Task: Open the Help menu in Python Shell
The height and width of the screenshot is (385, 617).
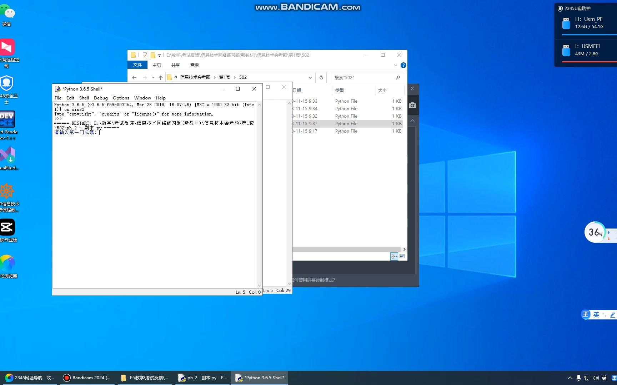Action: (x=161, y=98)
